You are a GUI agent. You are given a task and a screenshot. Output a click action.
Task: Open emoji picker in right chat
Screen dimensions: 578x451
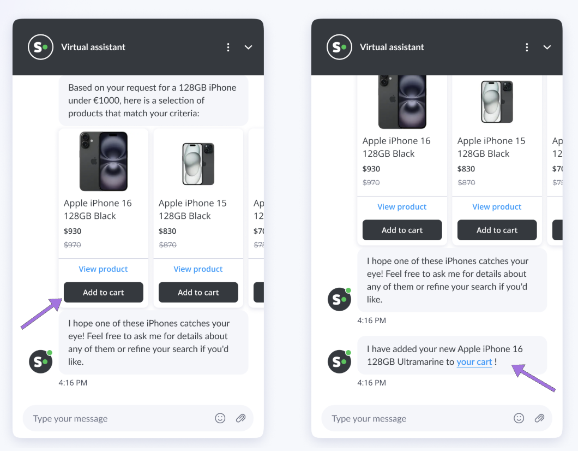coord(519,418)
